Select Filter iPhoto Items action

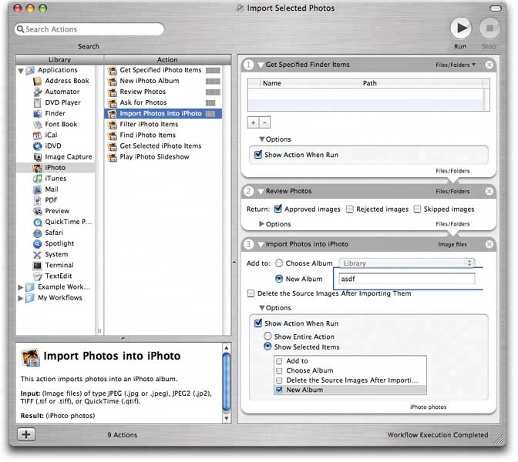(x=149, y=124)
